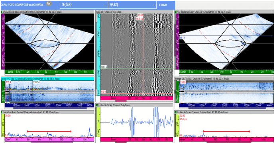
Task: Click gate end handle in Default Channel A-Scan
Action: 71,131
